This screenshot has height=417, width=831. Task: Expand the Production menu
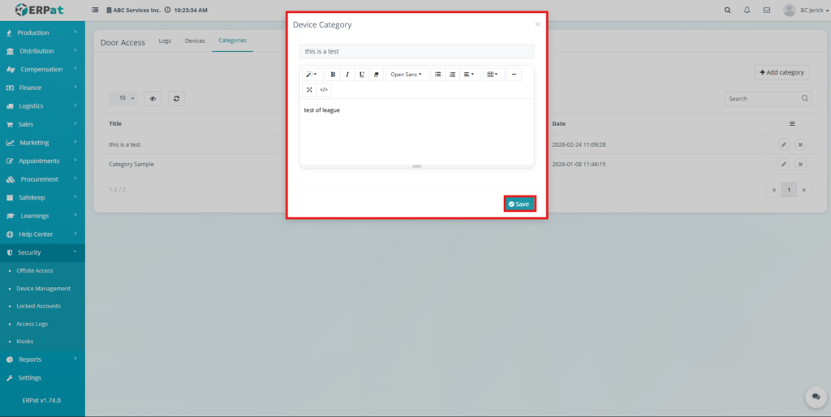pos(42,32)
